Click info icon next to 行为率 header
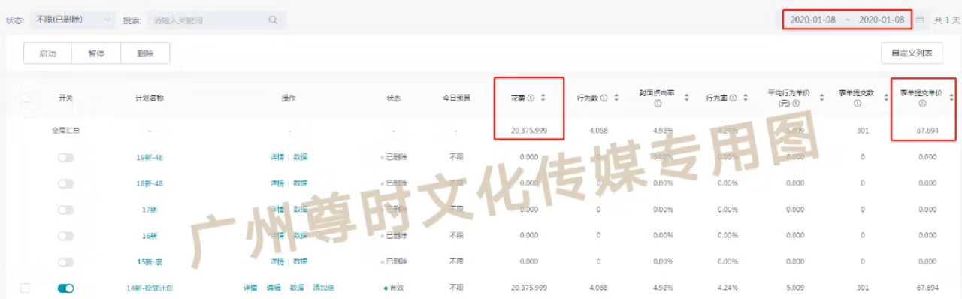The width and height of the screenshot is (962, 299). (734, 98)
